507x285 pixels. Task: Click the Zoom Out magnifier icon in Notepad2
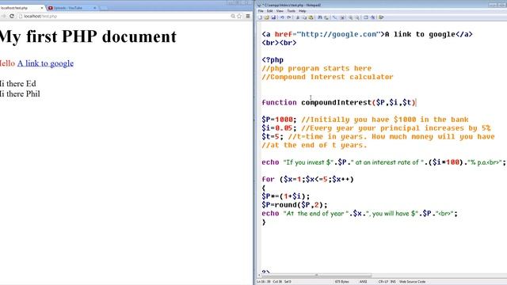(x=357, y=17)
